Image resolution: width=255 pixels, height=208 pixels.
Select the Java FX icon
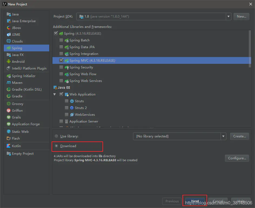pos(9,55)
